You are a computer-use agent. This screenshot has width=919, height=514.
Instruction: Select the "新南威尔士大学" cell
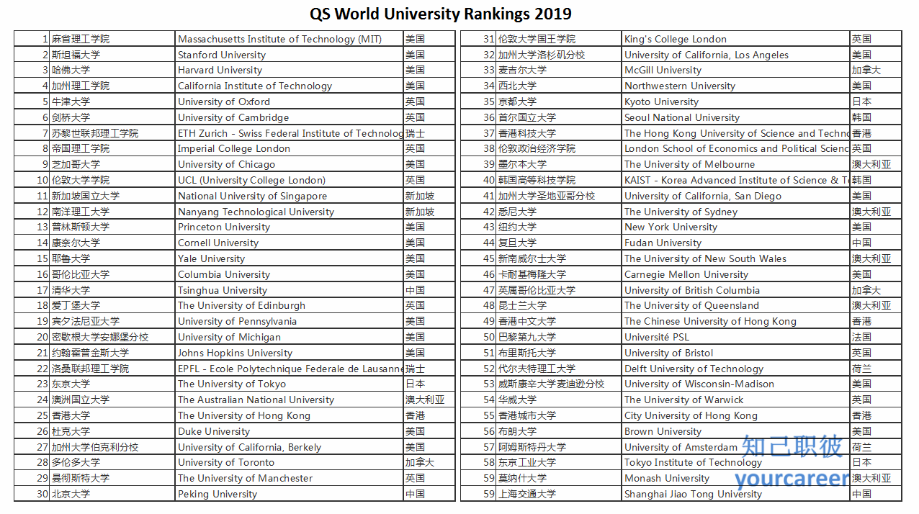pyautogui.click(x=559, y=258)
